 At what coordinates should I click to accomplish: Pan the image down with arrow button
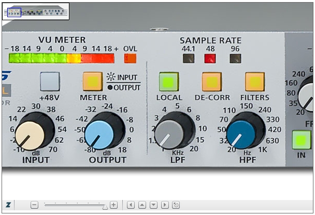tap(154, 205)
